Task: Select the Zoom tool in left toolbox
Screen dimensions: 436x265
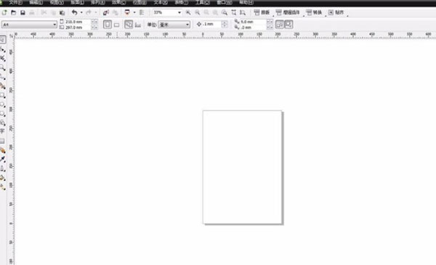Action: 2,68
